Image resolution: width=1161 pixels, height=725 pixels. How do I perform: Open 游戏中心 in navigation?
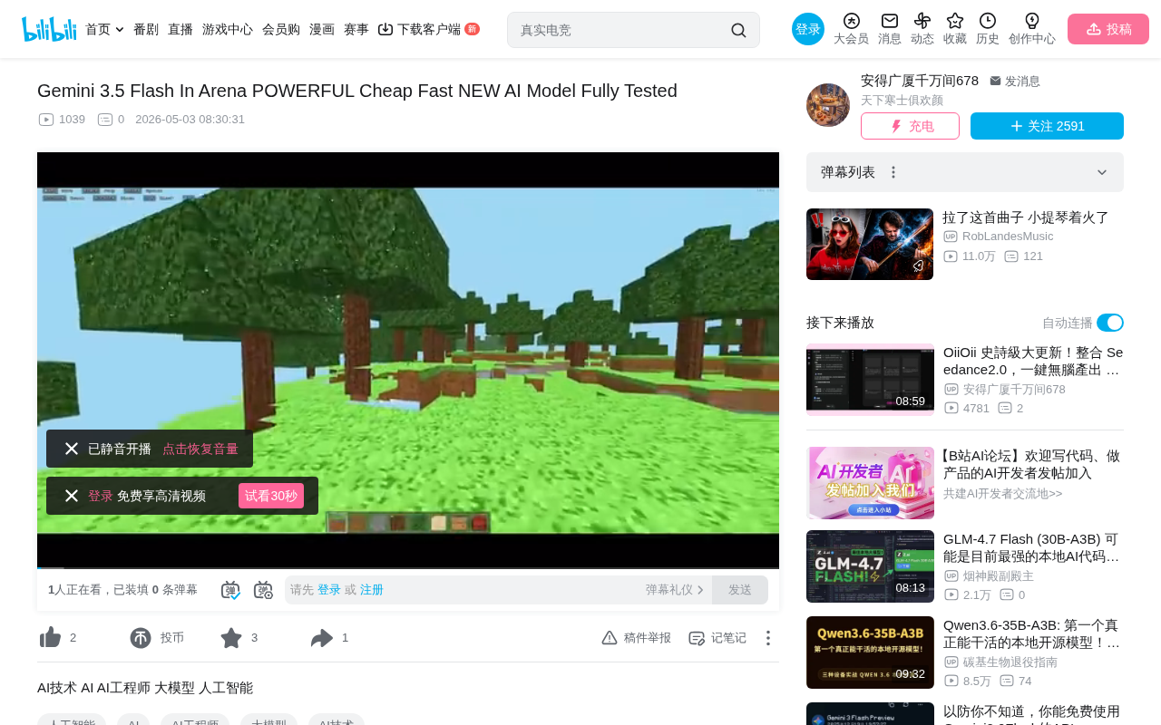point(228,30)
